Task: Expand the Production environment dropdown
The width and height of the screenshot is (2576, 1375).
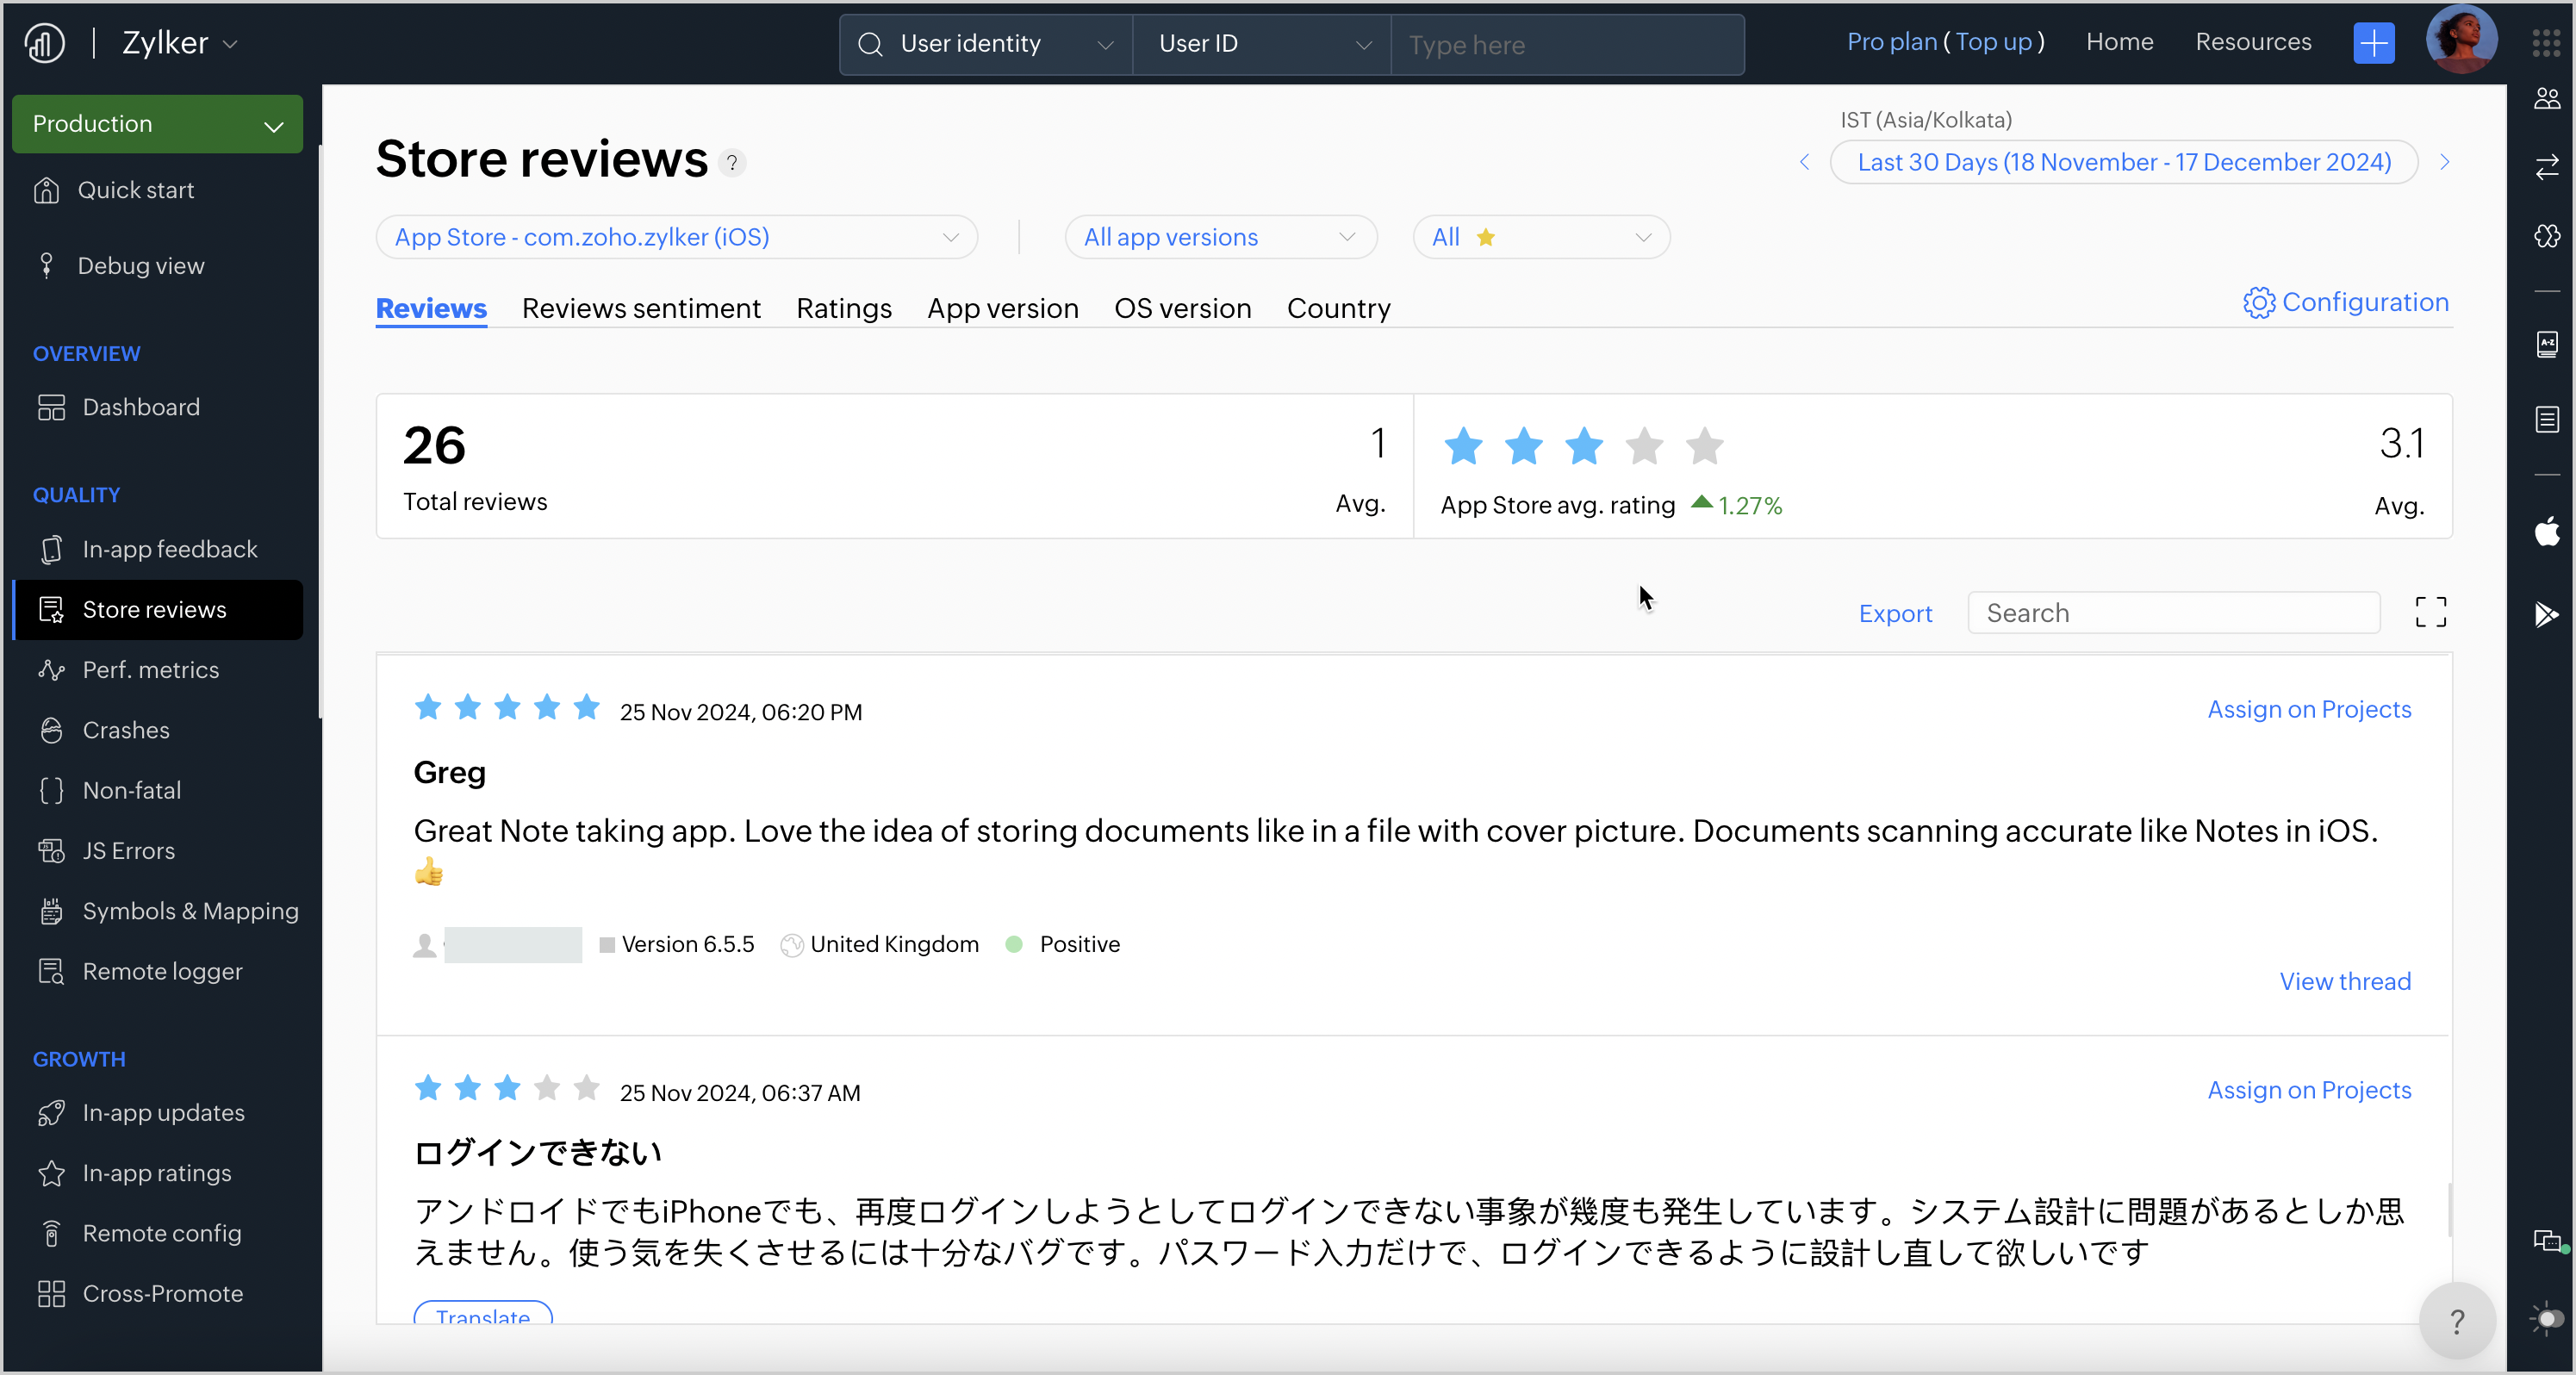Action: (x=157, y=124)
